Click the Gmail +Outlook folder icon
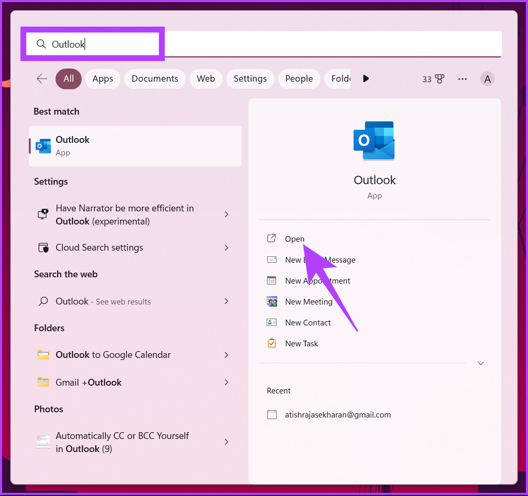 [x=43, y=382]
